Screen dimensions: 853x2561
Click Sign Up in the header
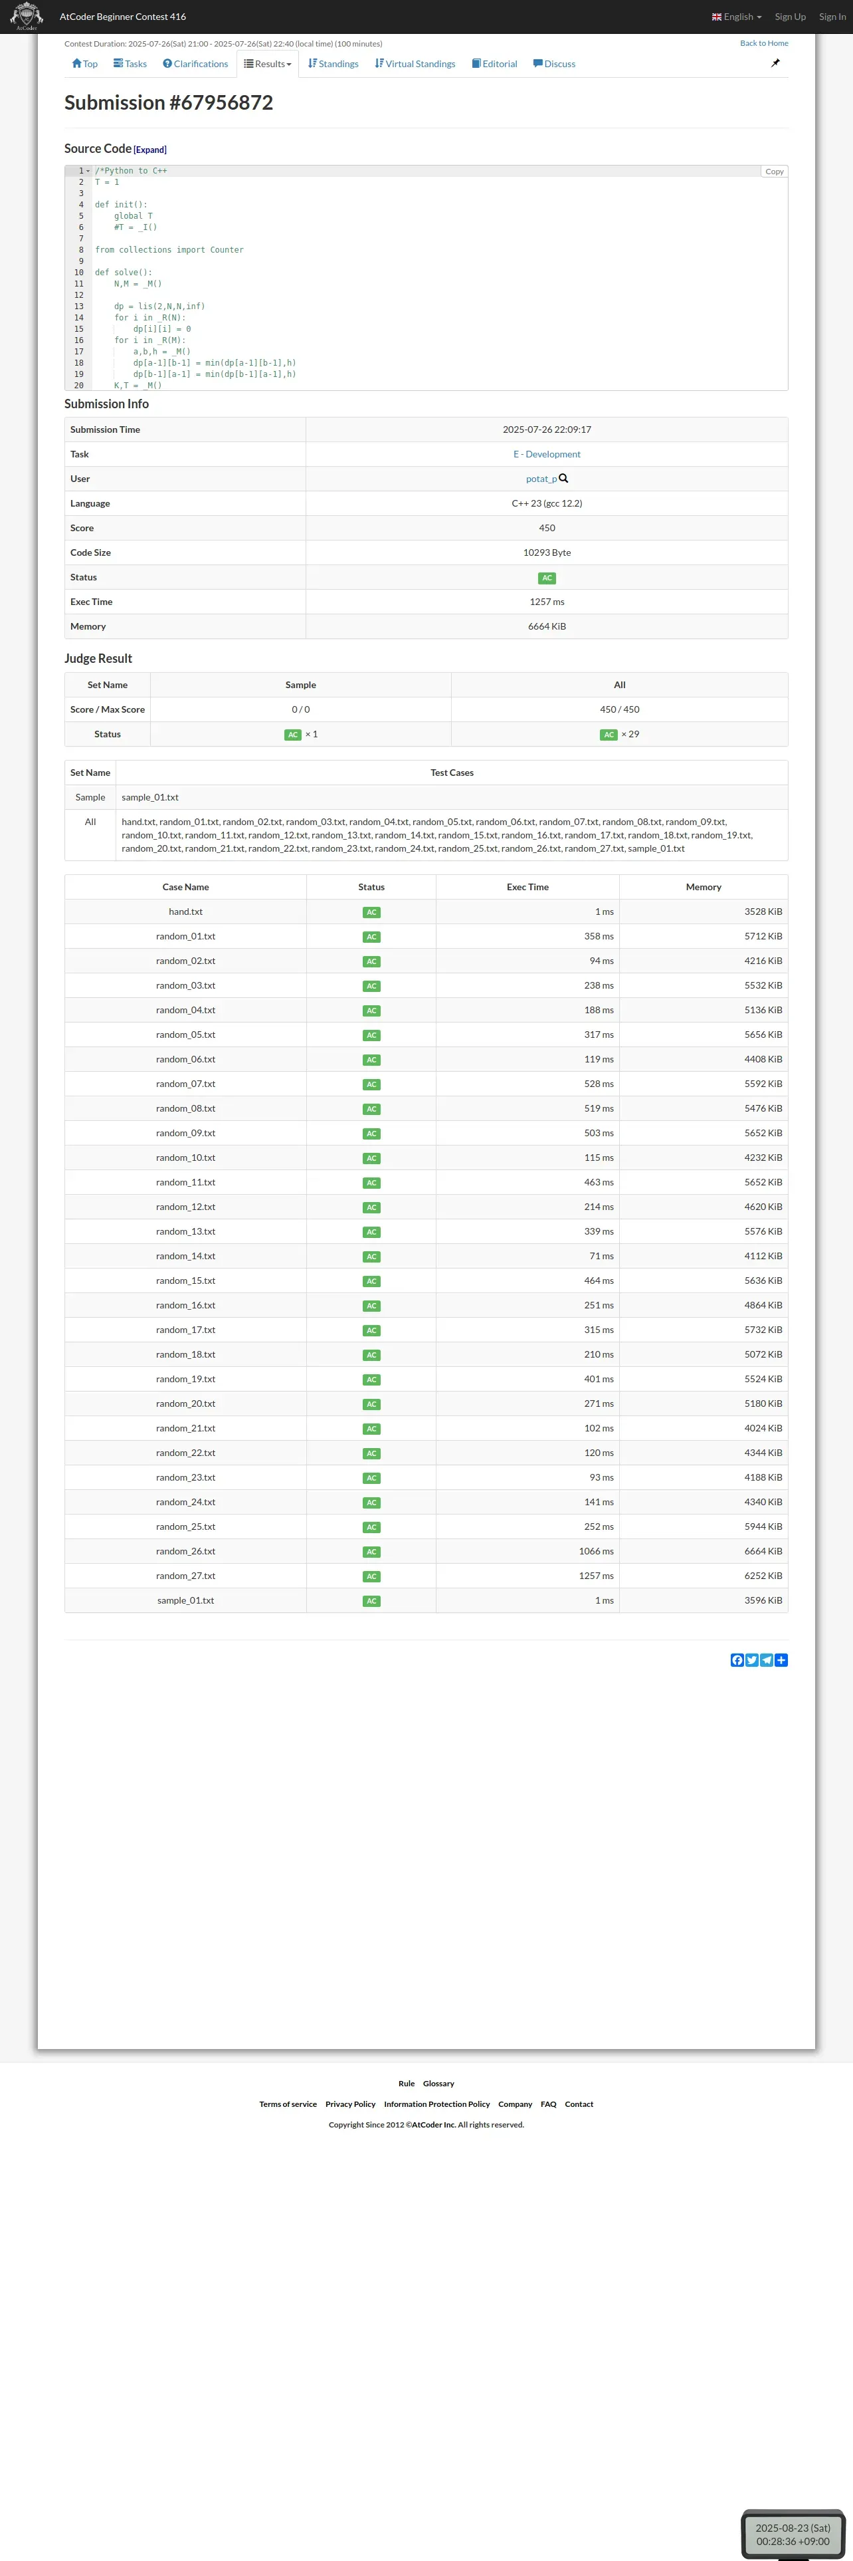click(791, 17)
